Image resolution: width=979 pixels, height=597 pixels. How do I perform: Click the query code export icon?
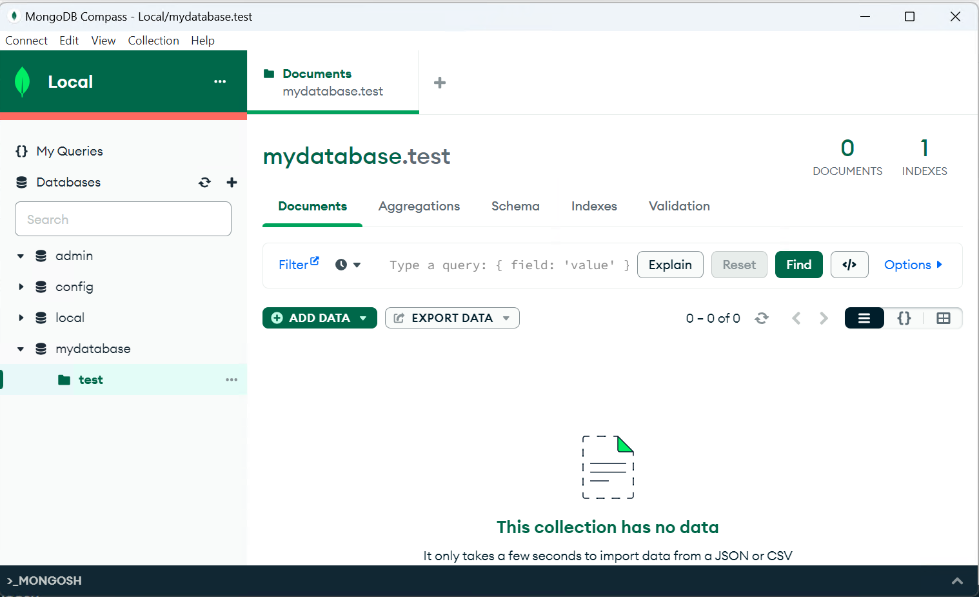[849, 265]
